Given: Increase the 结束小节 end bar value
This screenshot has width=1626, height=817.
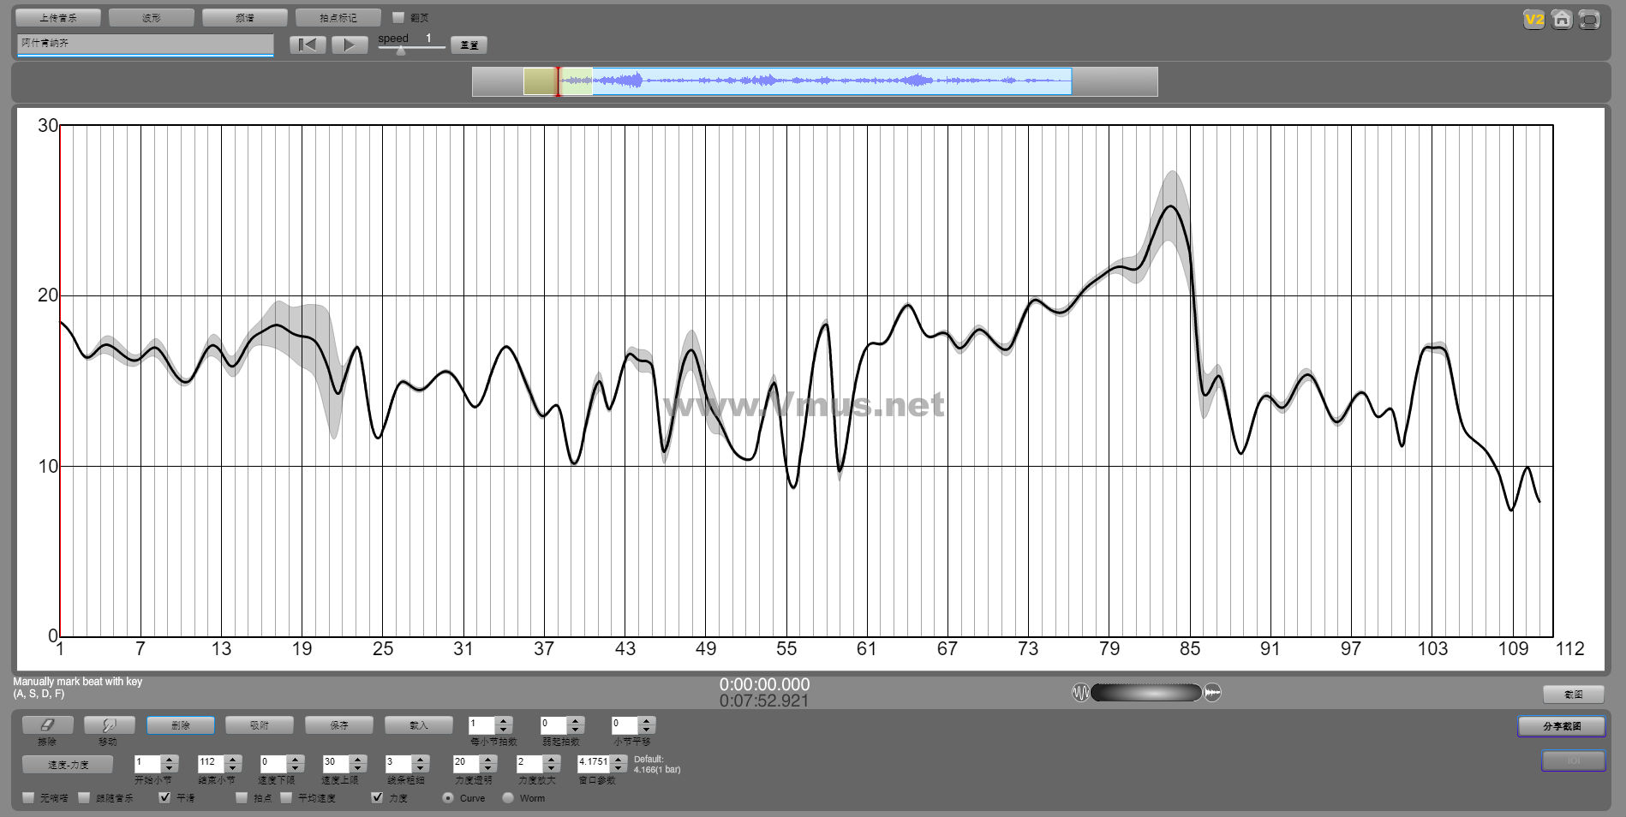Looking at the screenshot, I should click(233, 758).
